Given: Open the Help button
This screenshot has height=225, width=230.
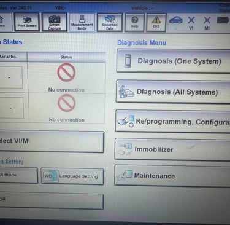Looking at the screenshot, I should 134,23.
